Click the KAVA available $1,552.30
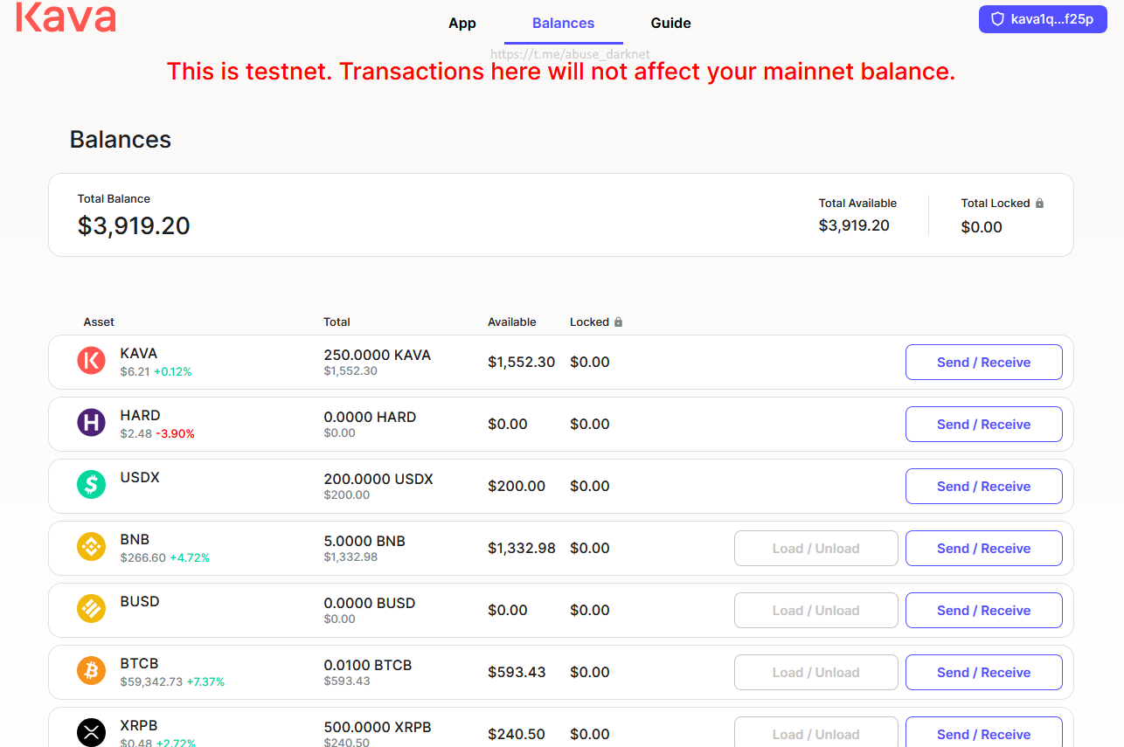The width and height of the screenshot is (1124, 747). pos(521,363)
